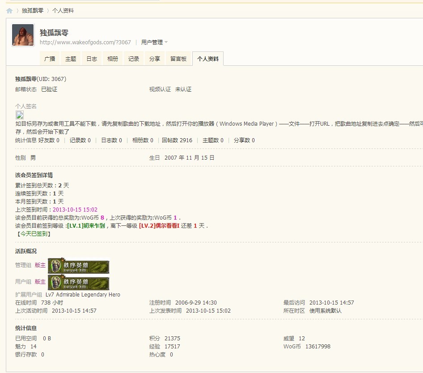Open the 好友数 0 link
Image resolution: width=423 pixels, height=373 pixels.
click(x=49, y=140)
